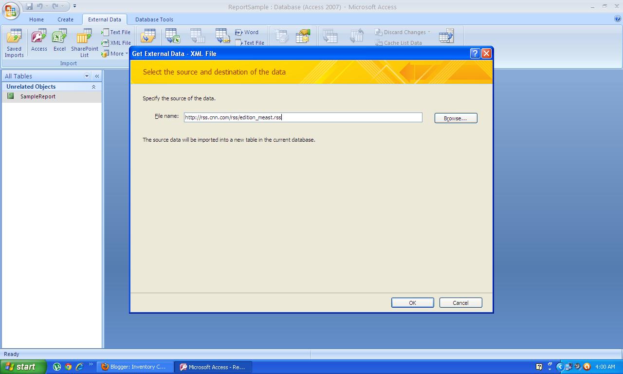Click the Browse button
The width and height of the screenshot is (623, 374).
click(x=456, y=118)
